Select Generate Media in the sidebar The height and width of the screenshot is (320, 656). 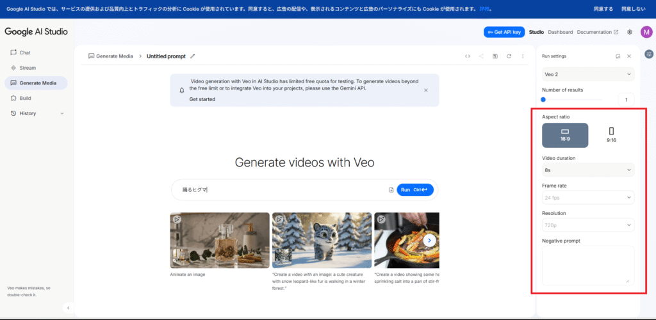coord(36,83)
